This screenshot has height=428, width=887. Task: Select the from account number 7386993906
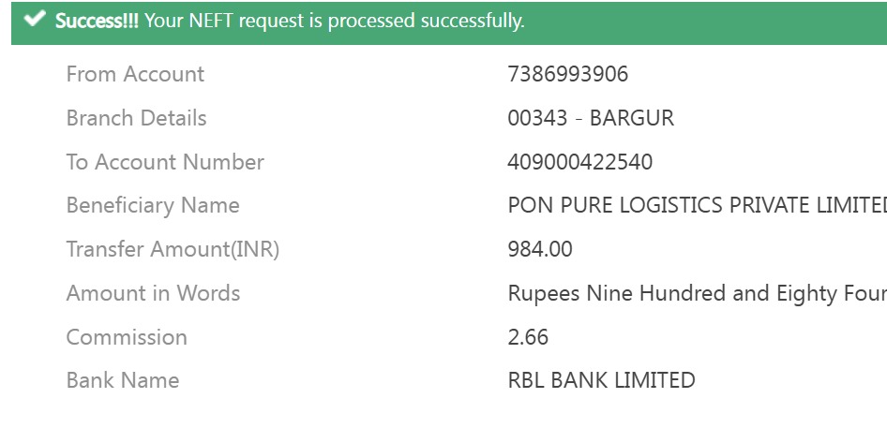[x=567, y=74]
